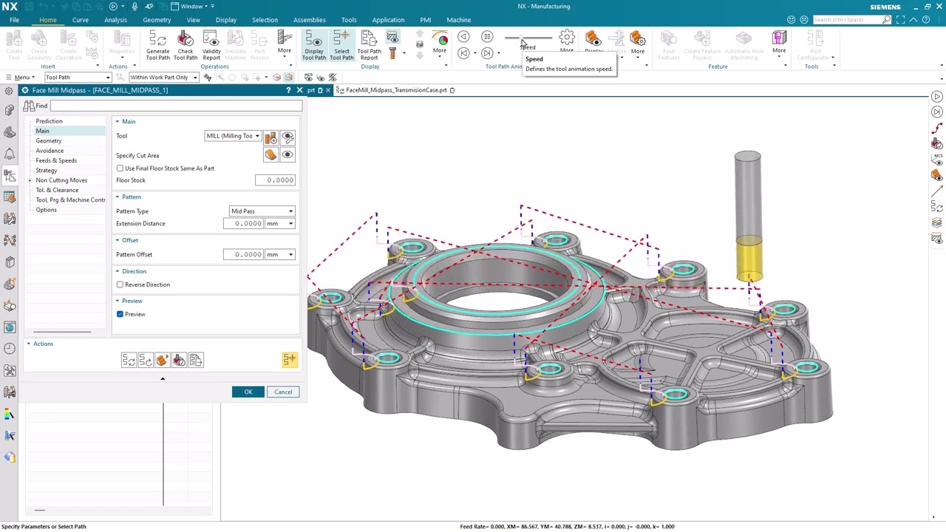
Task: Open the PMI ribbon tab
Action: [x=426, y=20]
